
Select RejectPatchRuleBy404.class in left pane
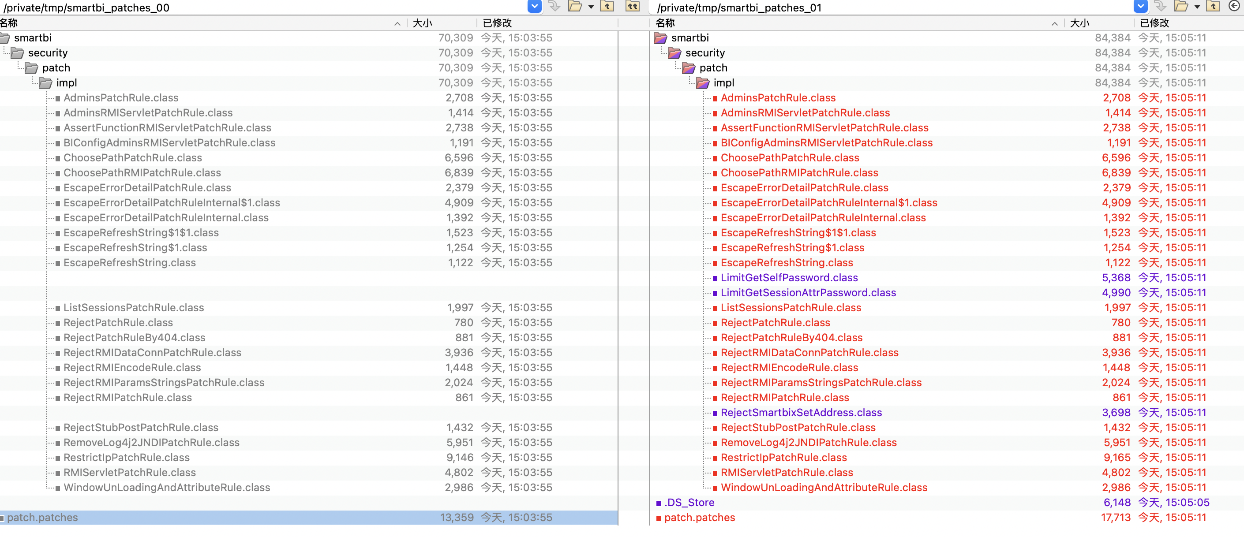[134, 338]
